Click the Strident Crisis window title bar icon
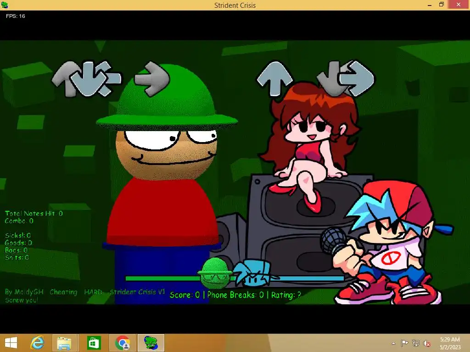This screenshot has height=352, width=470. point(5,5)
